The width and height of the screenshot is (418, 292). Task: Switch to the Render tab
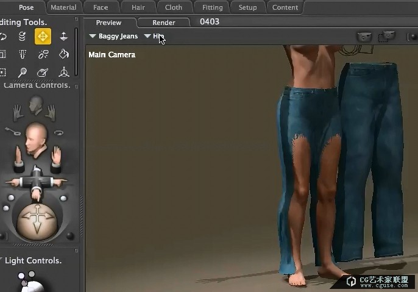coord(164,23)
